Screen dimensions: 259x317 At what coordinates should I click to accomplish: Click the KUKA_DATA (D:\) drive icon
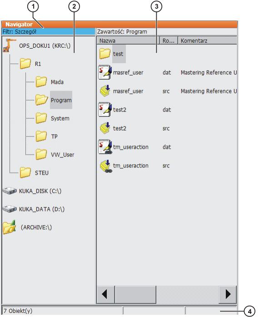point(9,209)
